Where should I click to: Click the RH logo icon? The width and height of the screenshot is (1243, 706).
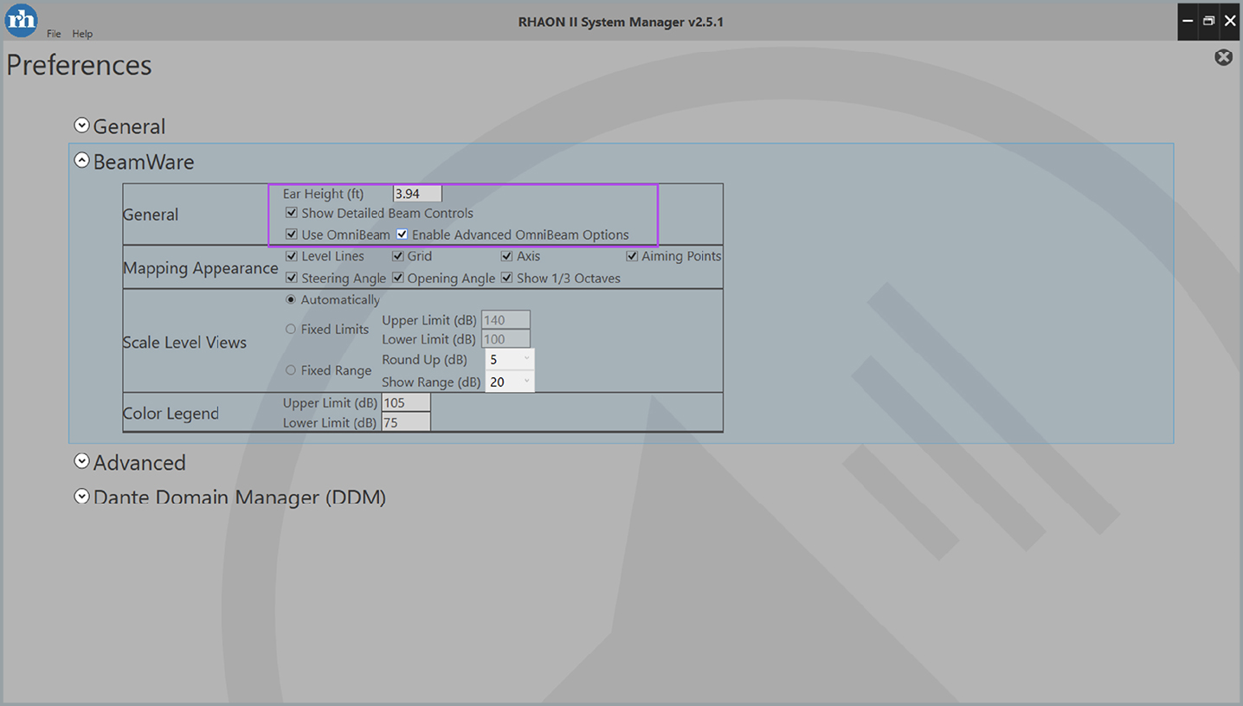tap(21, 21)
